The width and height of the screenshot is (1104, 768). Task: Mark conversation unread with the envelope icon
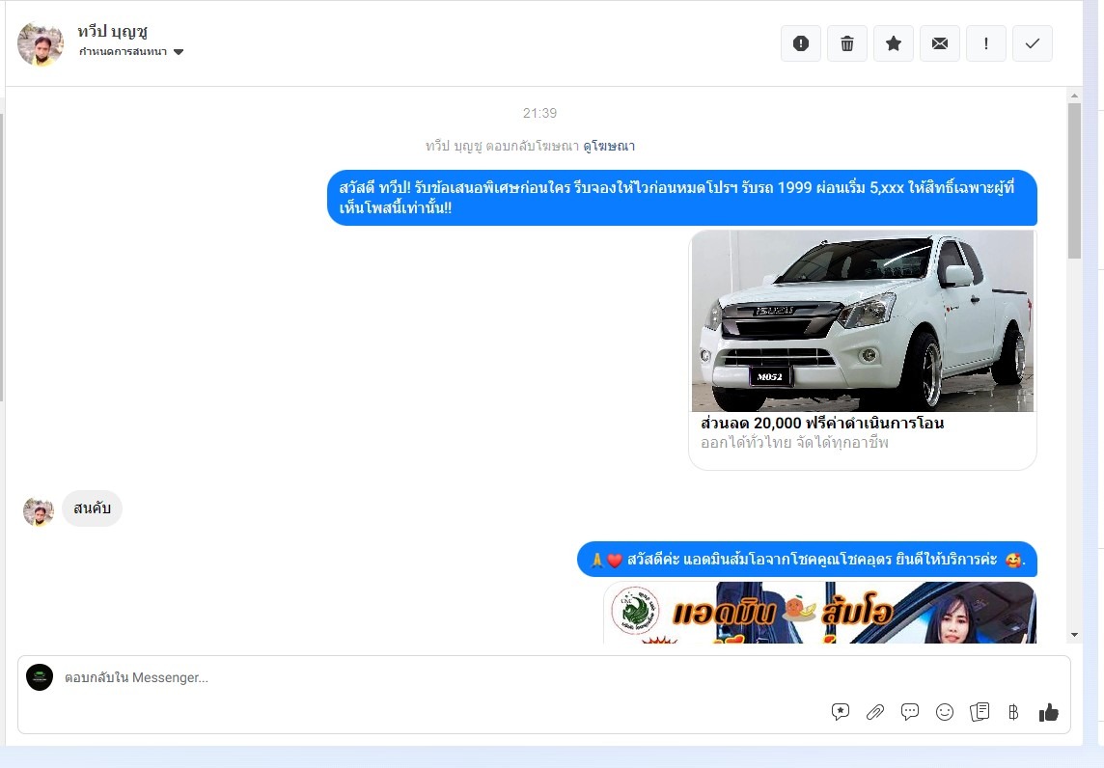[x=940, y=43]
